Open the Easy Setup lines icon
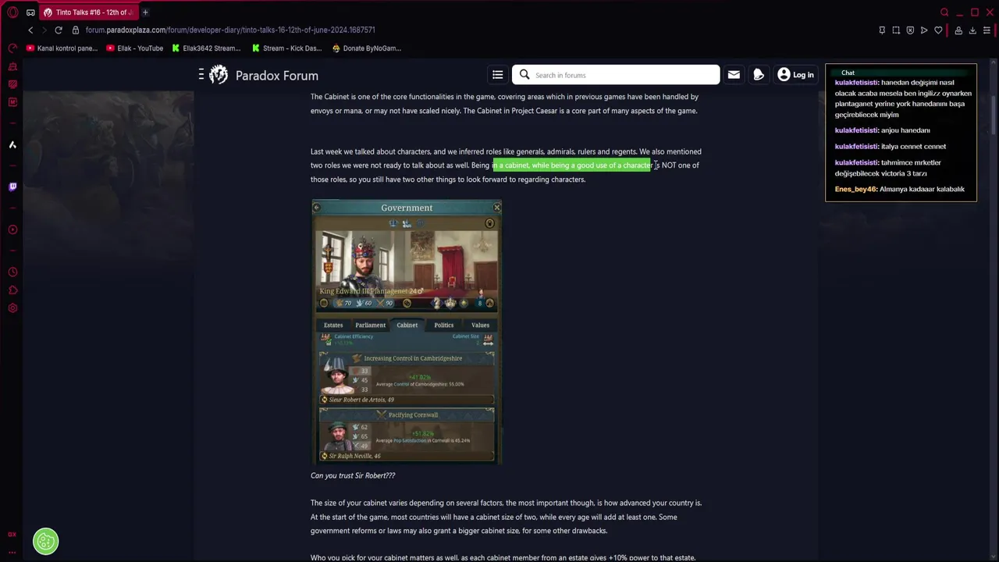Viewport: 999px width, 562px height. point(987,30)
